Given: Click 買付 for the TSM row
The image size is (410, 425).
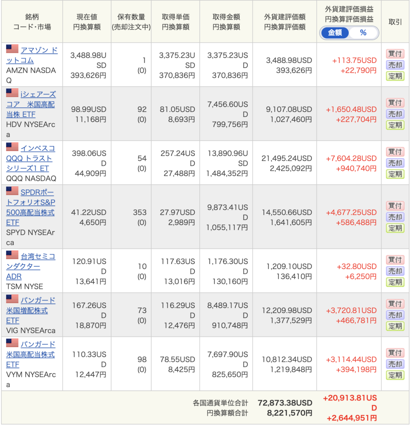Looking at the screenshot, I should (395, 260).
